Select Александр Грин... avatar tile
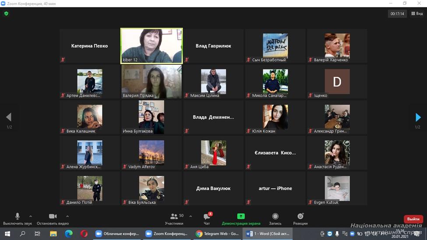The height and width of the screenshot is (240, 427). point(337,117)
